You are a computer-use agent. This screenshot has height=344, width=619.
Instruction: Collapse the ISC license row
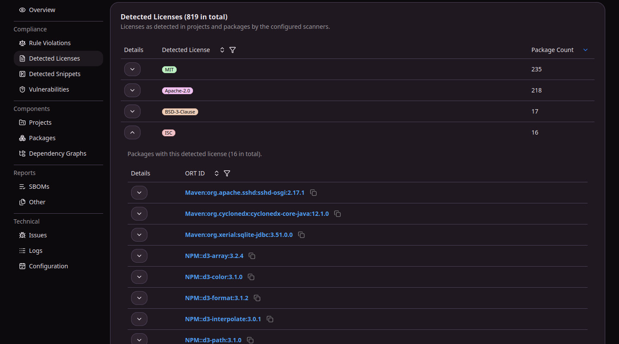click(x=132, y=132)
